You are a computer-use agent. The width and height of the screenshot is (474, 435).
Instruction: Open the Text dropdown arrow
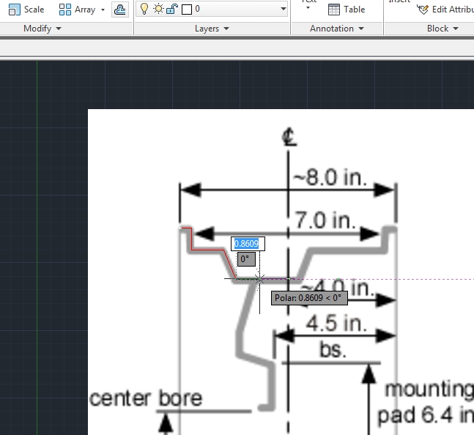click(x=308, y=8)
